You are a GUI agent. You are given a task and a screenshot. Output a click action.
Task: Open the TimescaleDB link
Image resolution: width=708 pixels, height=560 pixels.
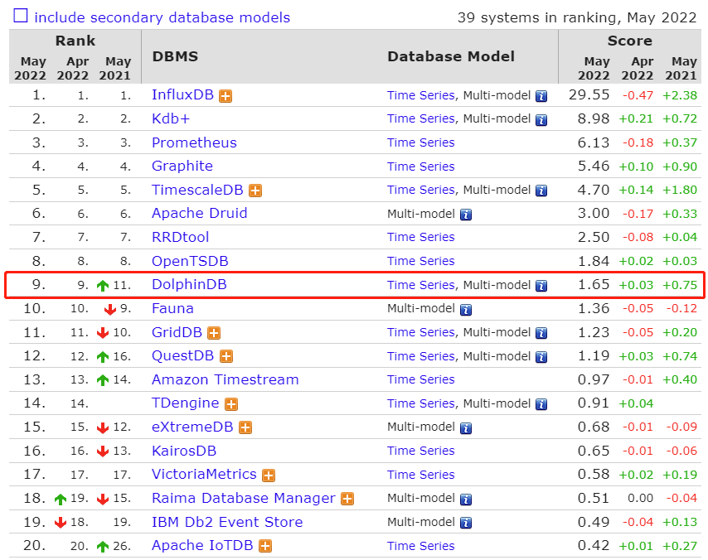point(198,190)
